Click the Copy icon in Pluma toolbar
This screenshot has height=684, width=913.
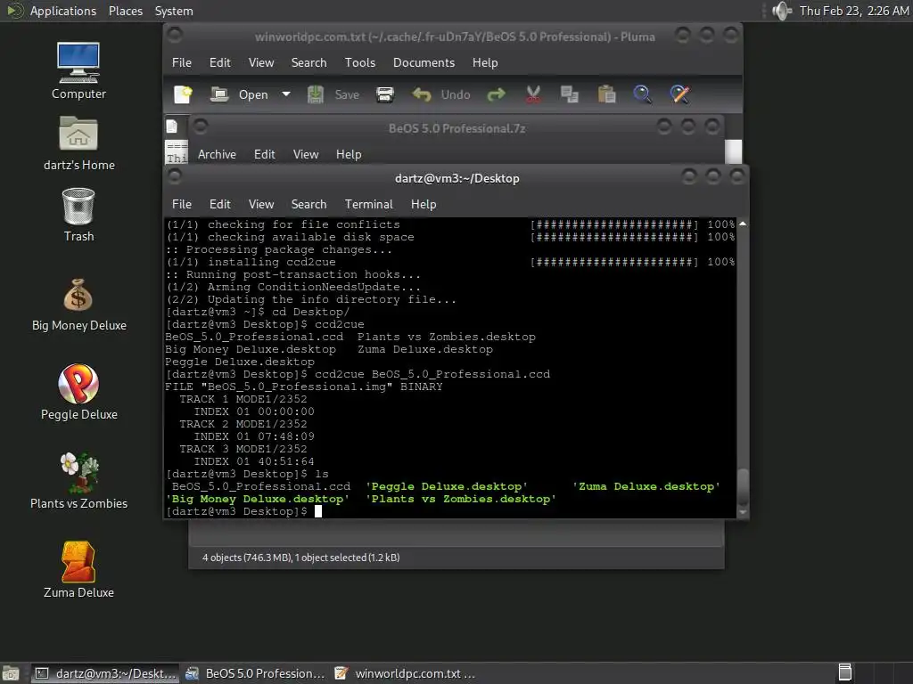(x=570, y=94)
